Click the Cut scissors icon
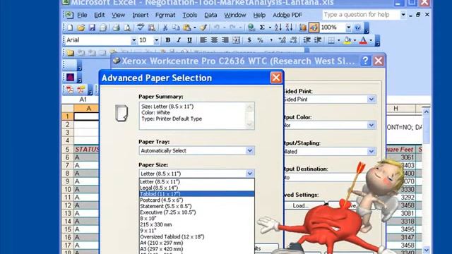 point(165,28)
